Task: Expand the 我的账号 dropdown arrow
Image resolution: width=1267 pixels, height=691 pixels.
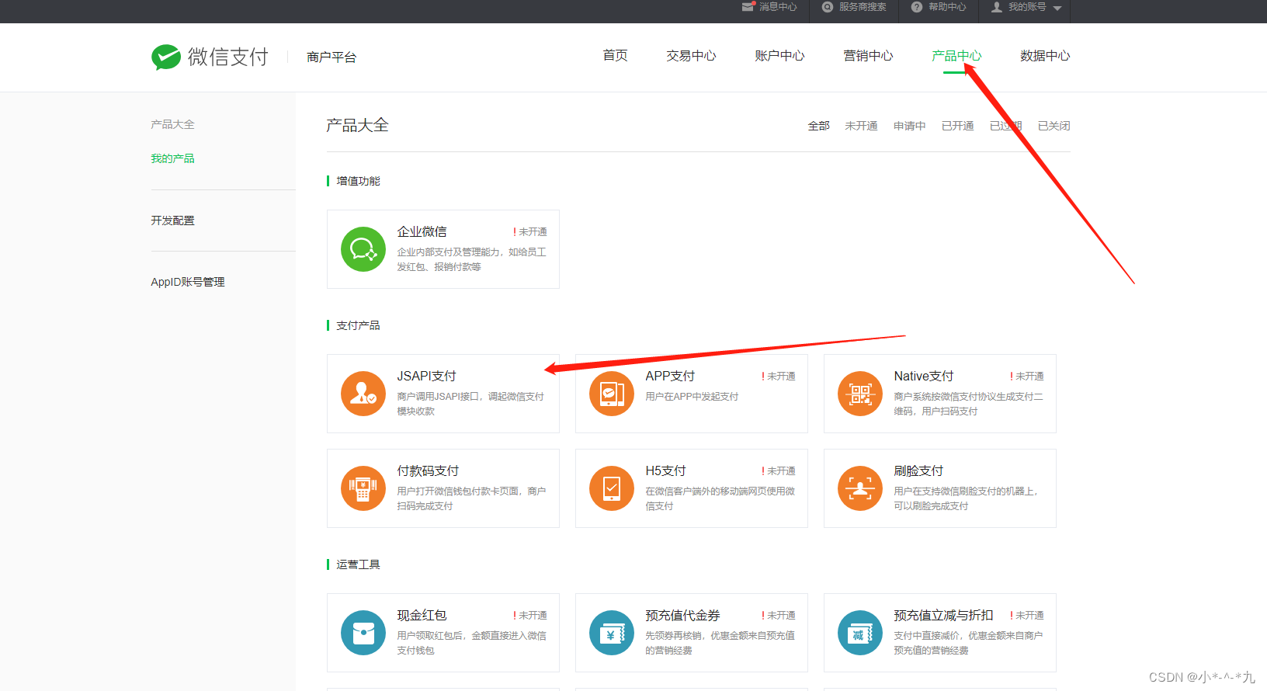Action: click(x=1057, y=8)
